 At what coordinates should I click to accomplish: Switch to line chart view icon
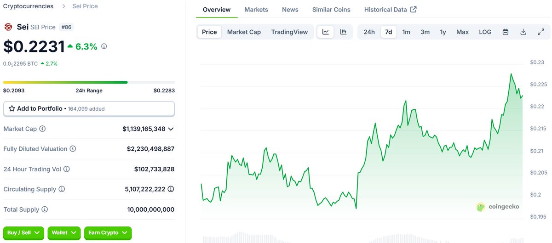click(326, 32)
